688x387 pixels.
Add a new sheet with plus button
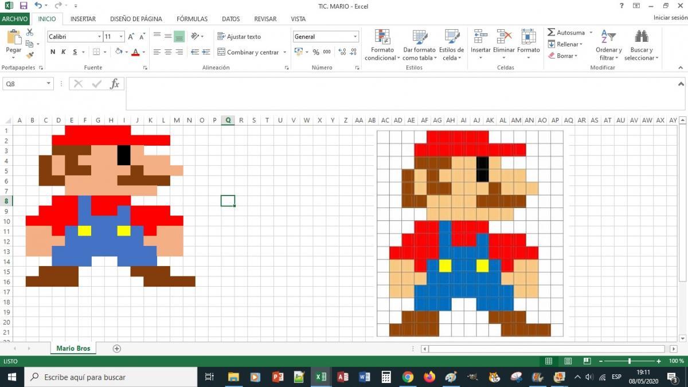tap(117, 349)
